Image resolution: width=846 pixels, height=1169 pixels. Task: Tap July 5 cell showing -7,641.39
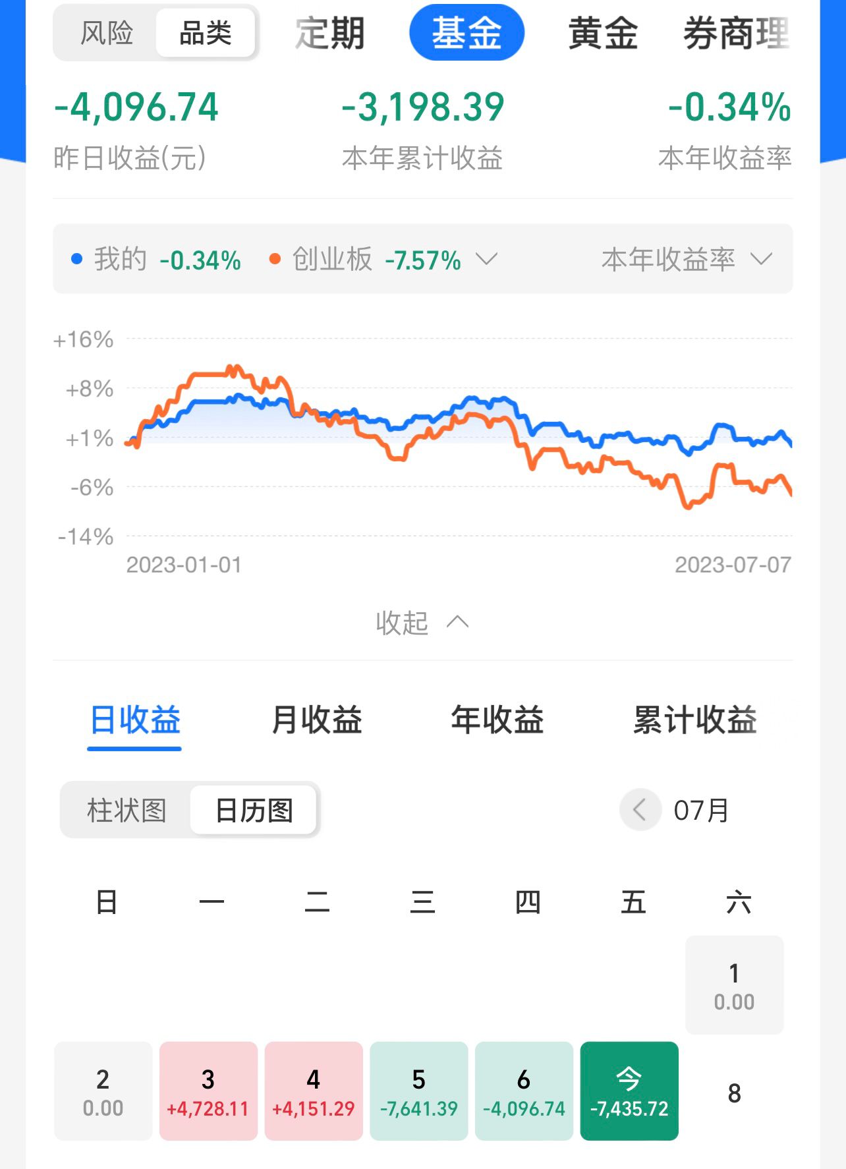click(419, 1091)
